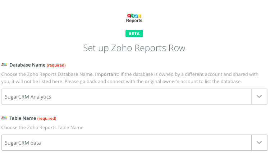Click red "(required)" next to Database Name

(x=56, y=65)
